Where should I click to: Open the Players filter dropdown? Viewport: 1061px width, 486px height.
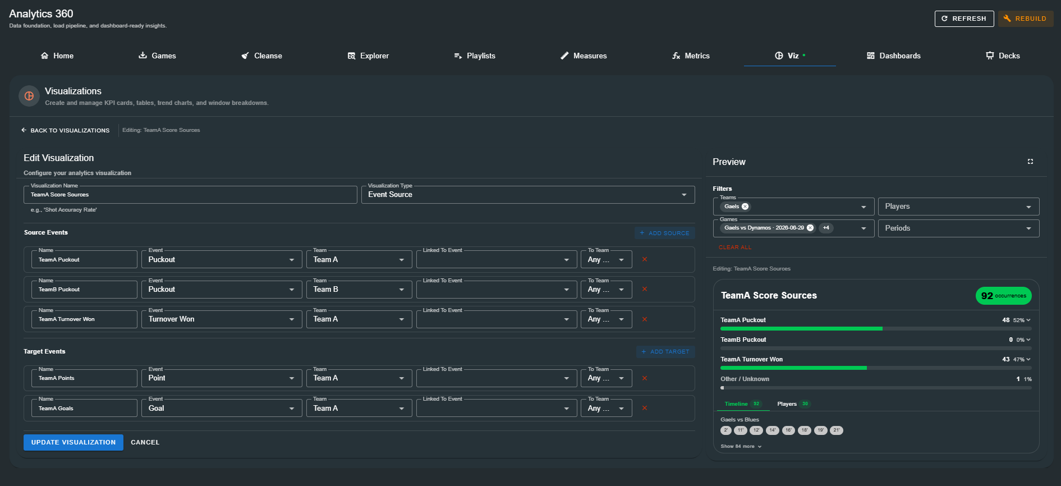tap(958, 207)
